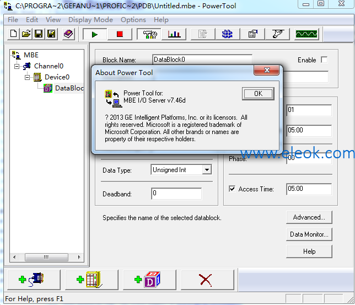The height and width of the screenshot is (305, 355).
Task: Open the File menu
Action: (x=13, y=20)
